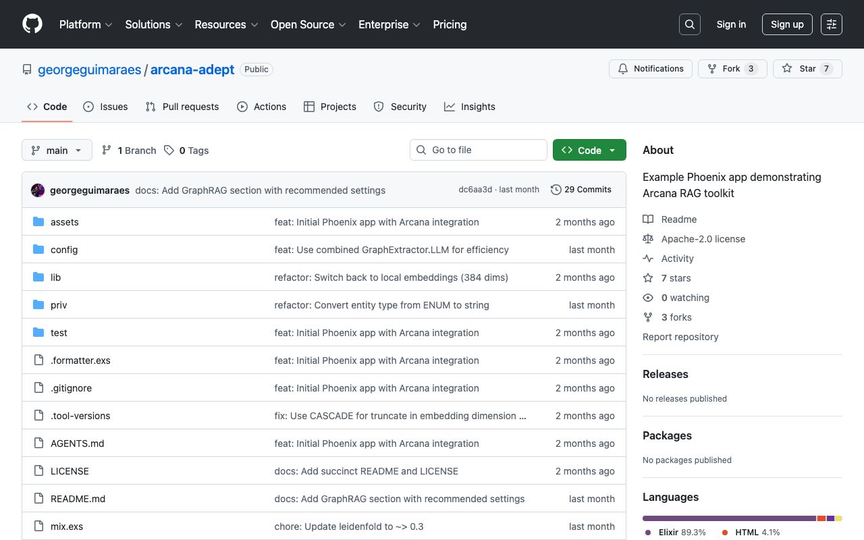Click the search magnifier icon in header
Screen dimensions: 864x540
(689, 24)
